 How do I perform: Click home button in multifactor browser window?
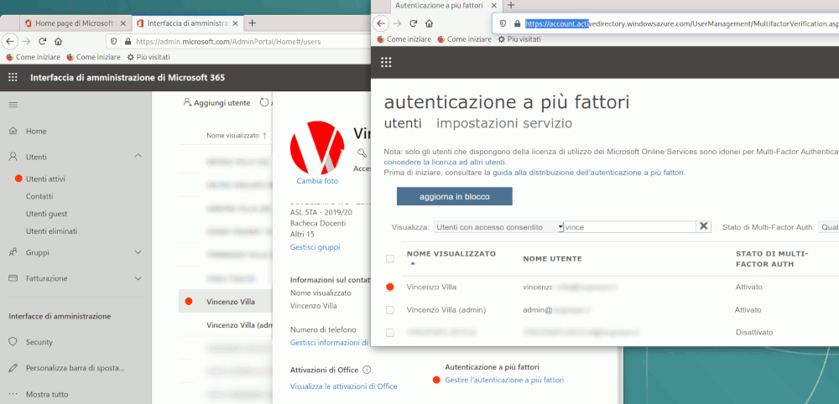pos(429,23)
